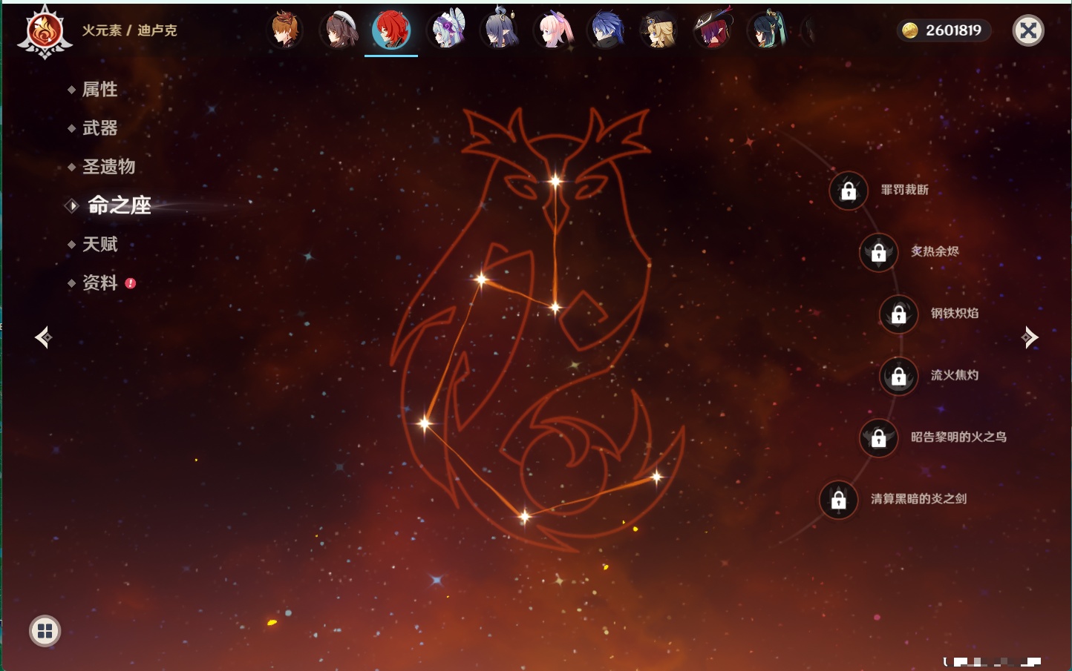
Task: Click the Mora balance 2601819
Action: [953, 30]
